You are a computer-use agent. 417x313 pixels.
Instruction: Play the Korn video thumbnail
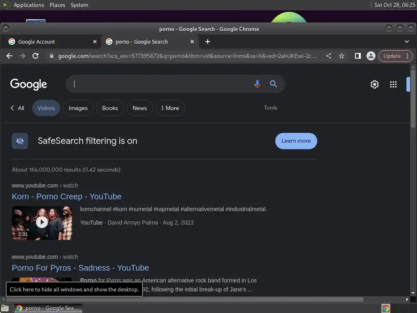pos(42,223)
